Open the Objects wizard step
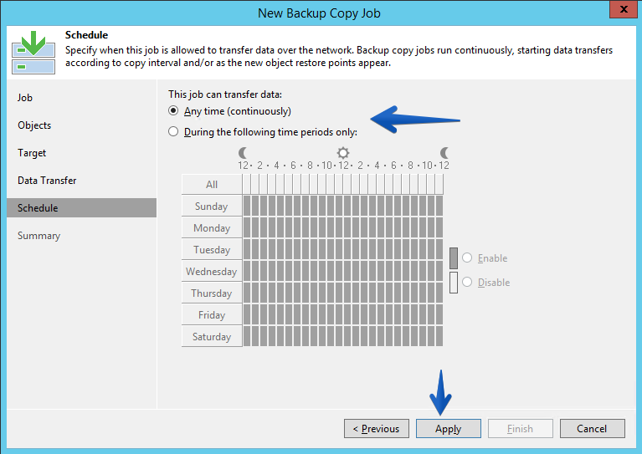Viewport: 642px width, 454px height. [x=34, y=125]
